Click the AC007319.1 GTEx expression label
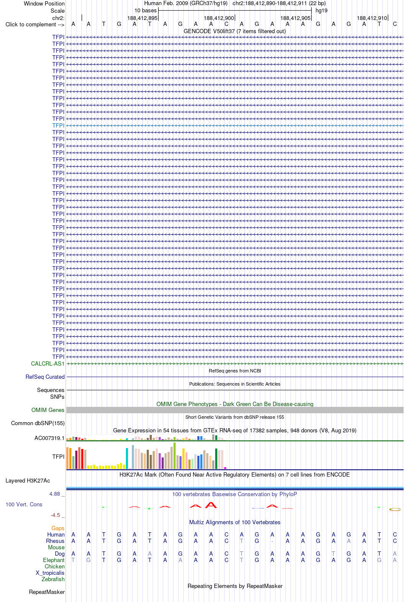Image resolution: width=404 pixels, height=602 pixels. [x=49, y=438]
